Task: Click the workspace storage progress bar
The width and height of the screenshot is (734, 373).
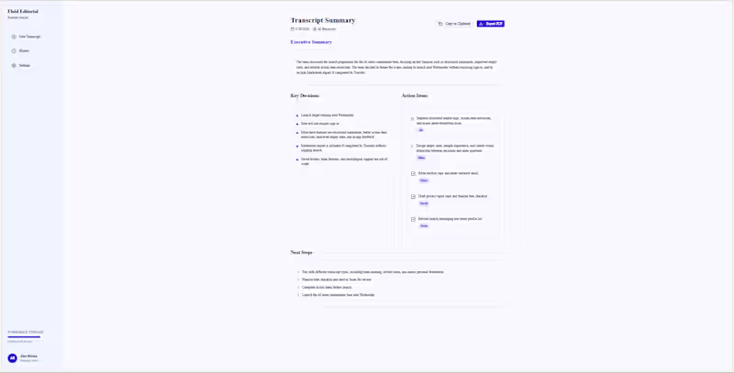Action: point(24,336)
